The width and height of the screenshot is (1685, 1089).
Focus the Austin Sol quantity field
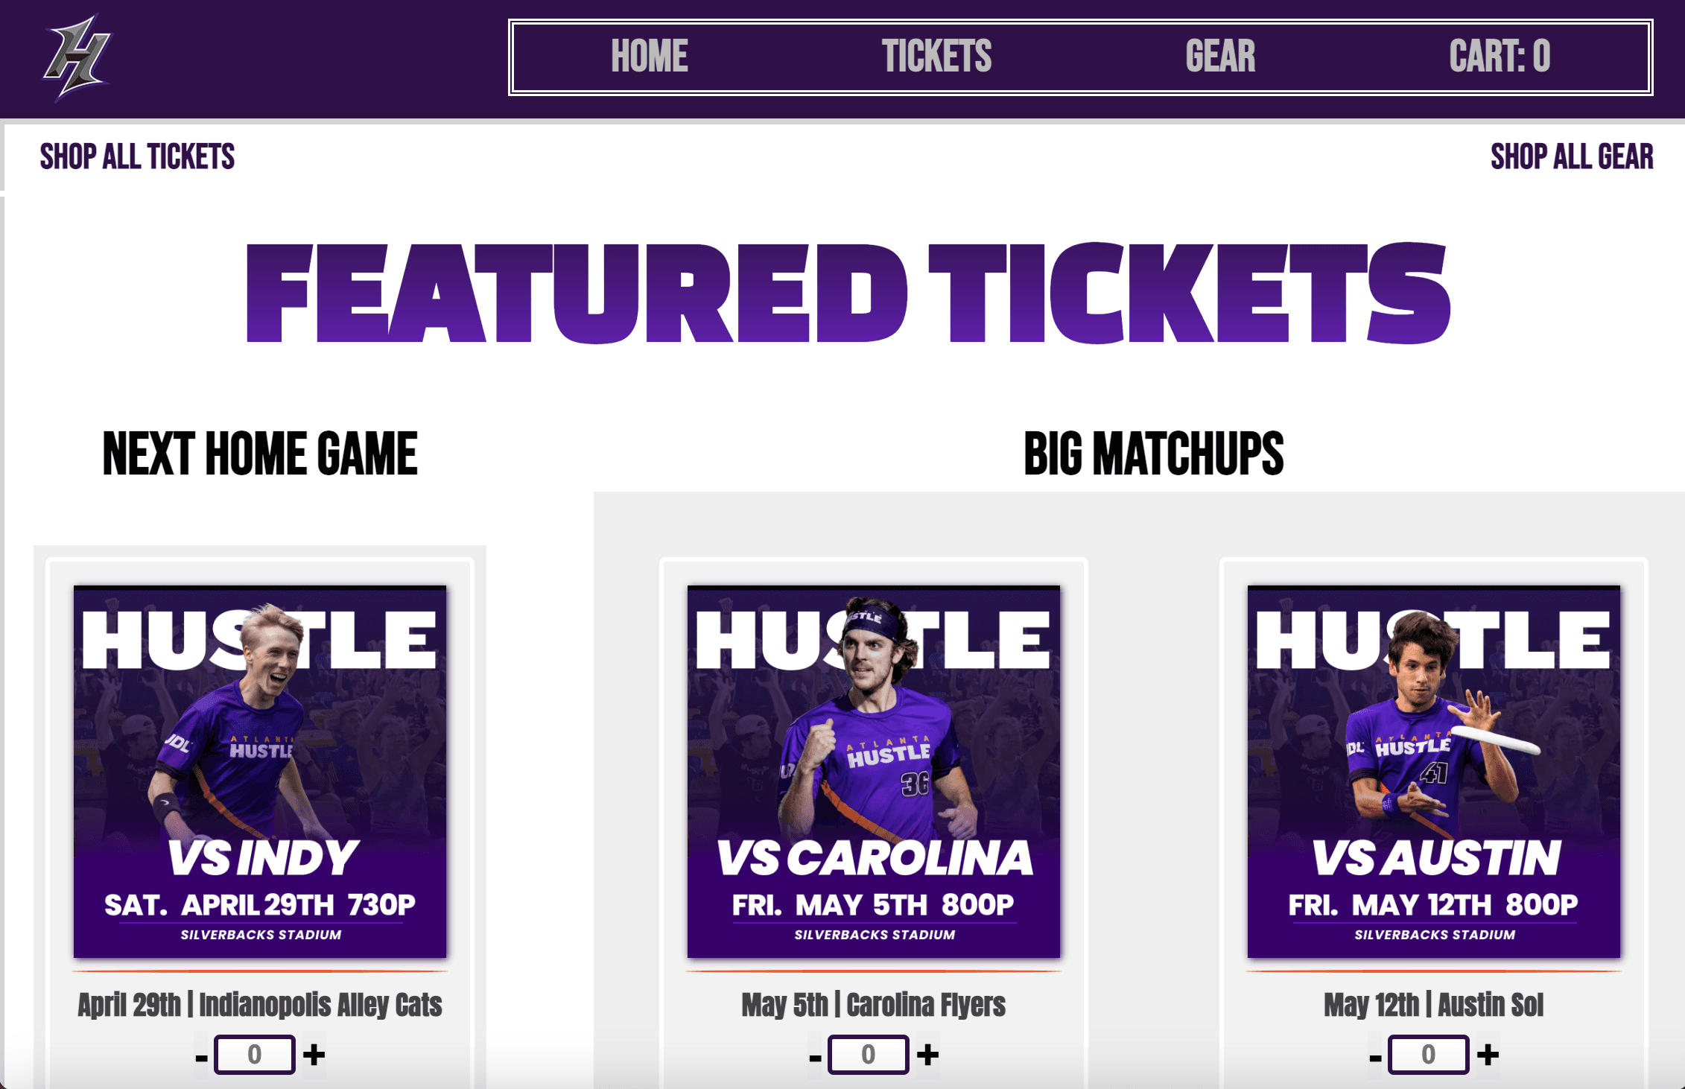[x=1429, y=1055]
